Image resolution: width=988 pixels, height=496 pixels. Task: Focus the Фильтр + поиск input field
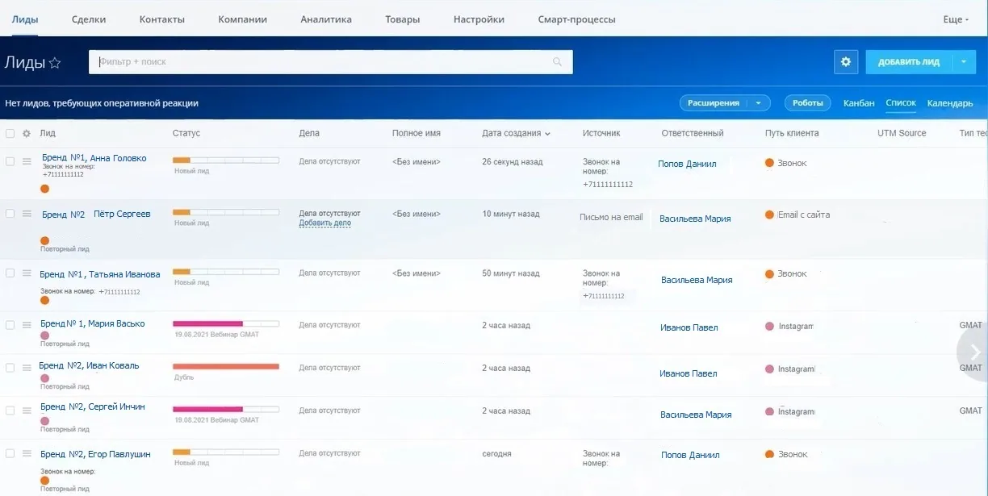(x=331, y=62)
